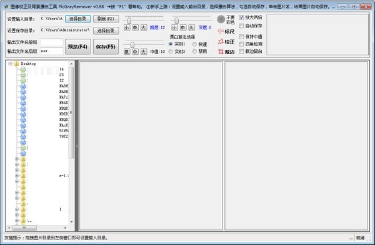The height and width of the screenshot is (245, 375).
Task: Select the 实时2 algorithm radio button
Action: point(171,52)
